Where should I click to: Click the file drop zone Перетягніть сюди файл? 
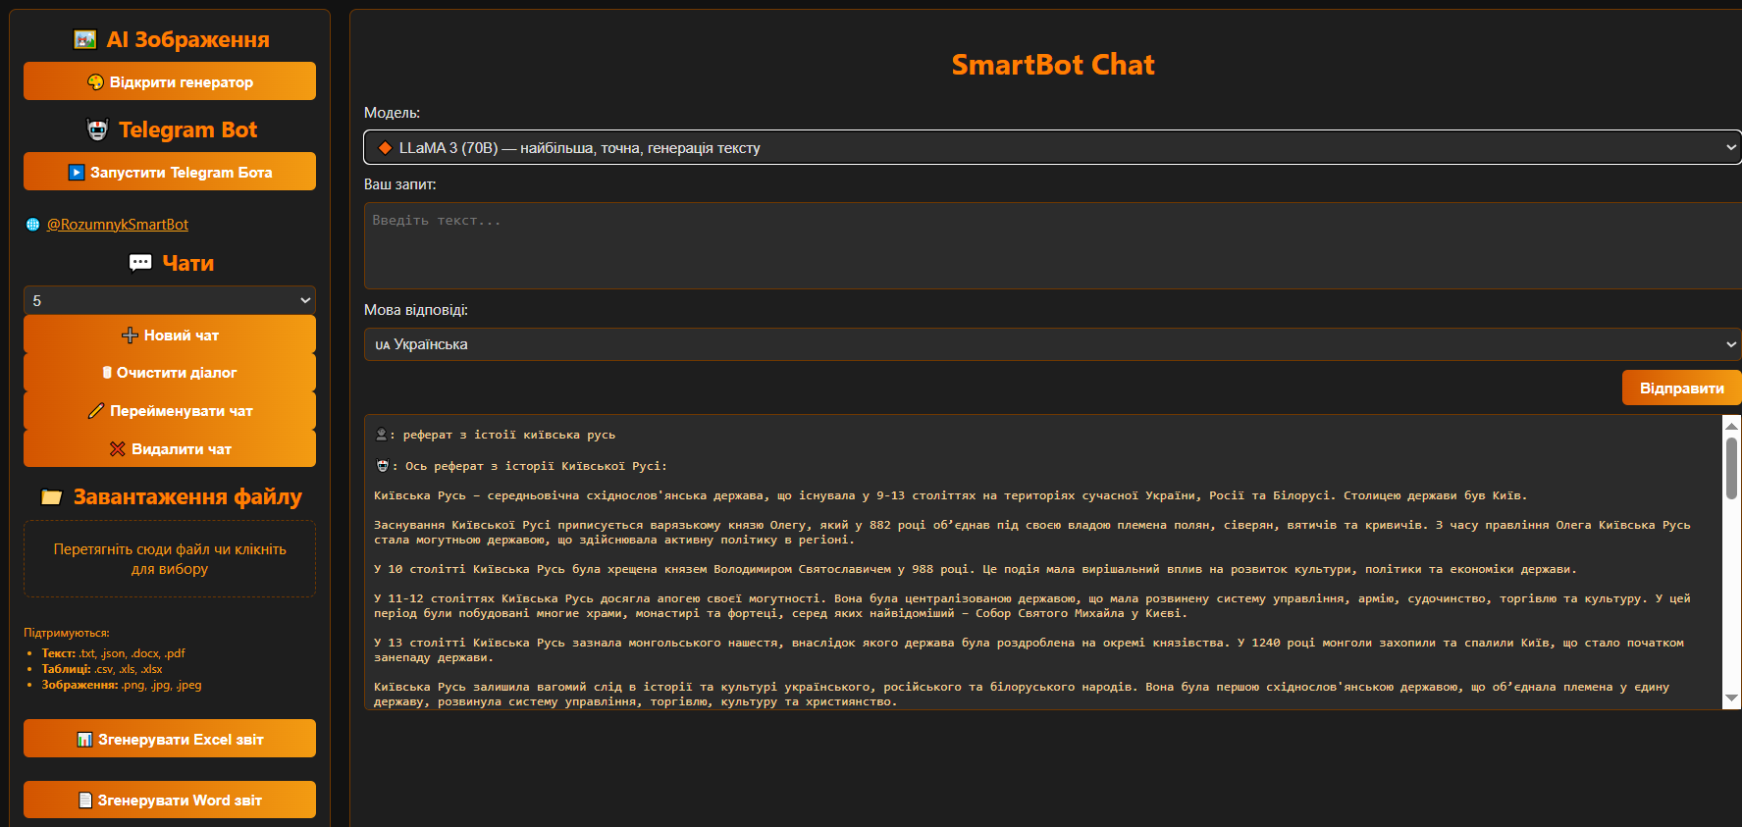point(170,559)
